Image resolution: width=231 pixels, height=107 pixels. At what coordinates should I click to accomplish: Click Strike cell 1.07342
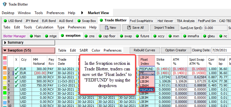tap(163, 77)
